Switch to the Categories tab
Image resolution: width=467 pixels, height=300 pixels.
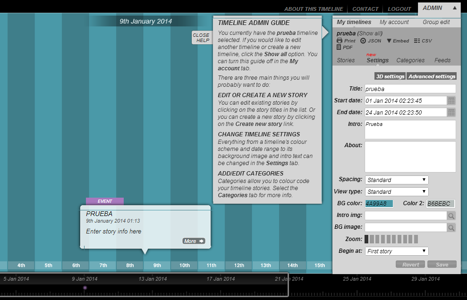410,60
